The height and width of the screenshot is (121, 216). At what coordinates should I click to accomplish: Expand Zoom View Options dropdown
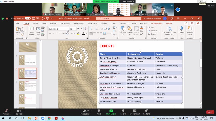coord(128,2)
